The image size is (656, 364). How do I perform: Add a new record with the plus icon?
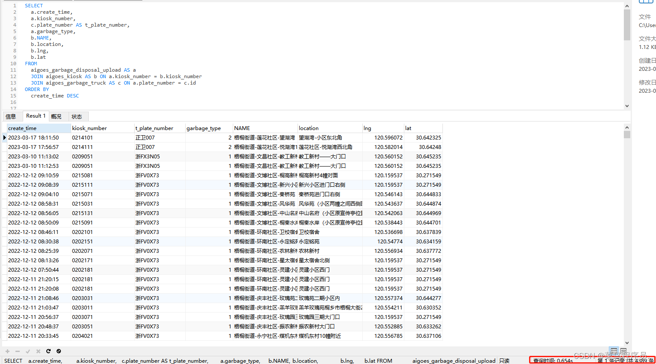[7, 351]
